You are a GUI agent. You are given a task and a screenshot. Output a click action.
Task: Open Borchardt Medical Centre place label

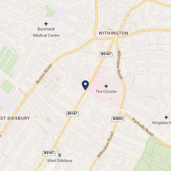click(x=46, y=32)
